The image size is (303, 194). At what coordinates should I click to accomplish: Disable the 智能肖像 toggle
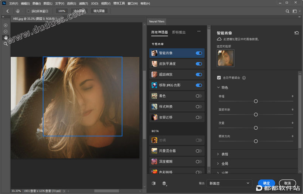pos(199,53)
